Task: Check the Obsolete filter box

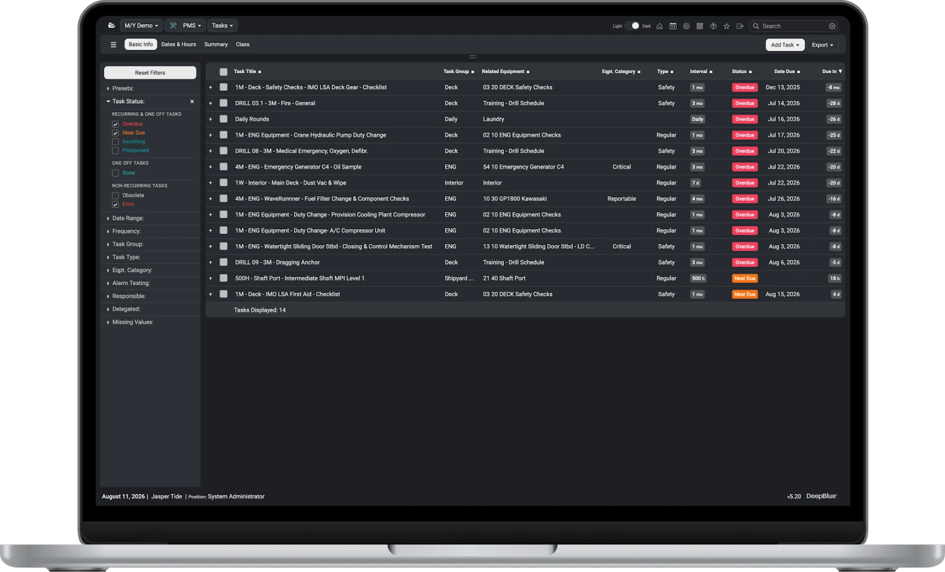Action: click(x=115, y=196)
